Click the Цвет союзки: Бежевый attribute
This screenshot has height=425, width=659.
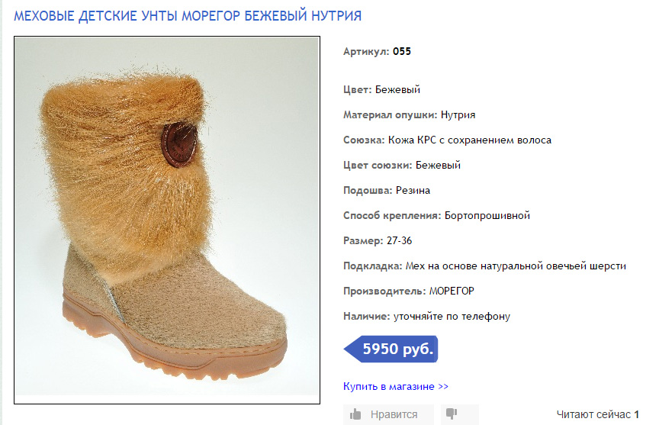click(x=401, y=165)
